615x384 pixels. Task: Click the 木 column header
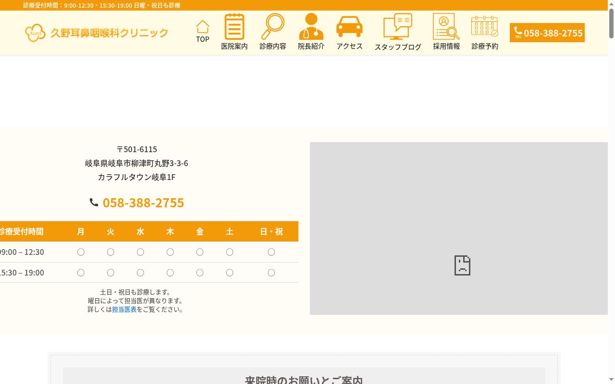point(170,231)
